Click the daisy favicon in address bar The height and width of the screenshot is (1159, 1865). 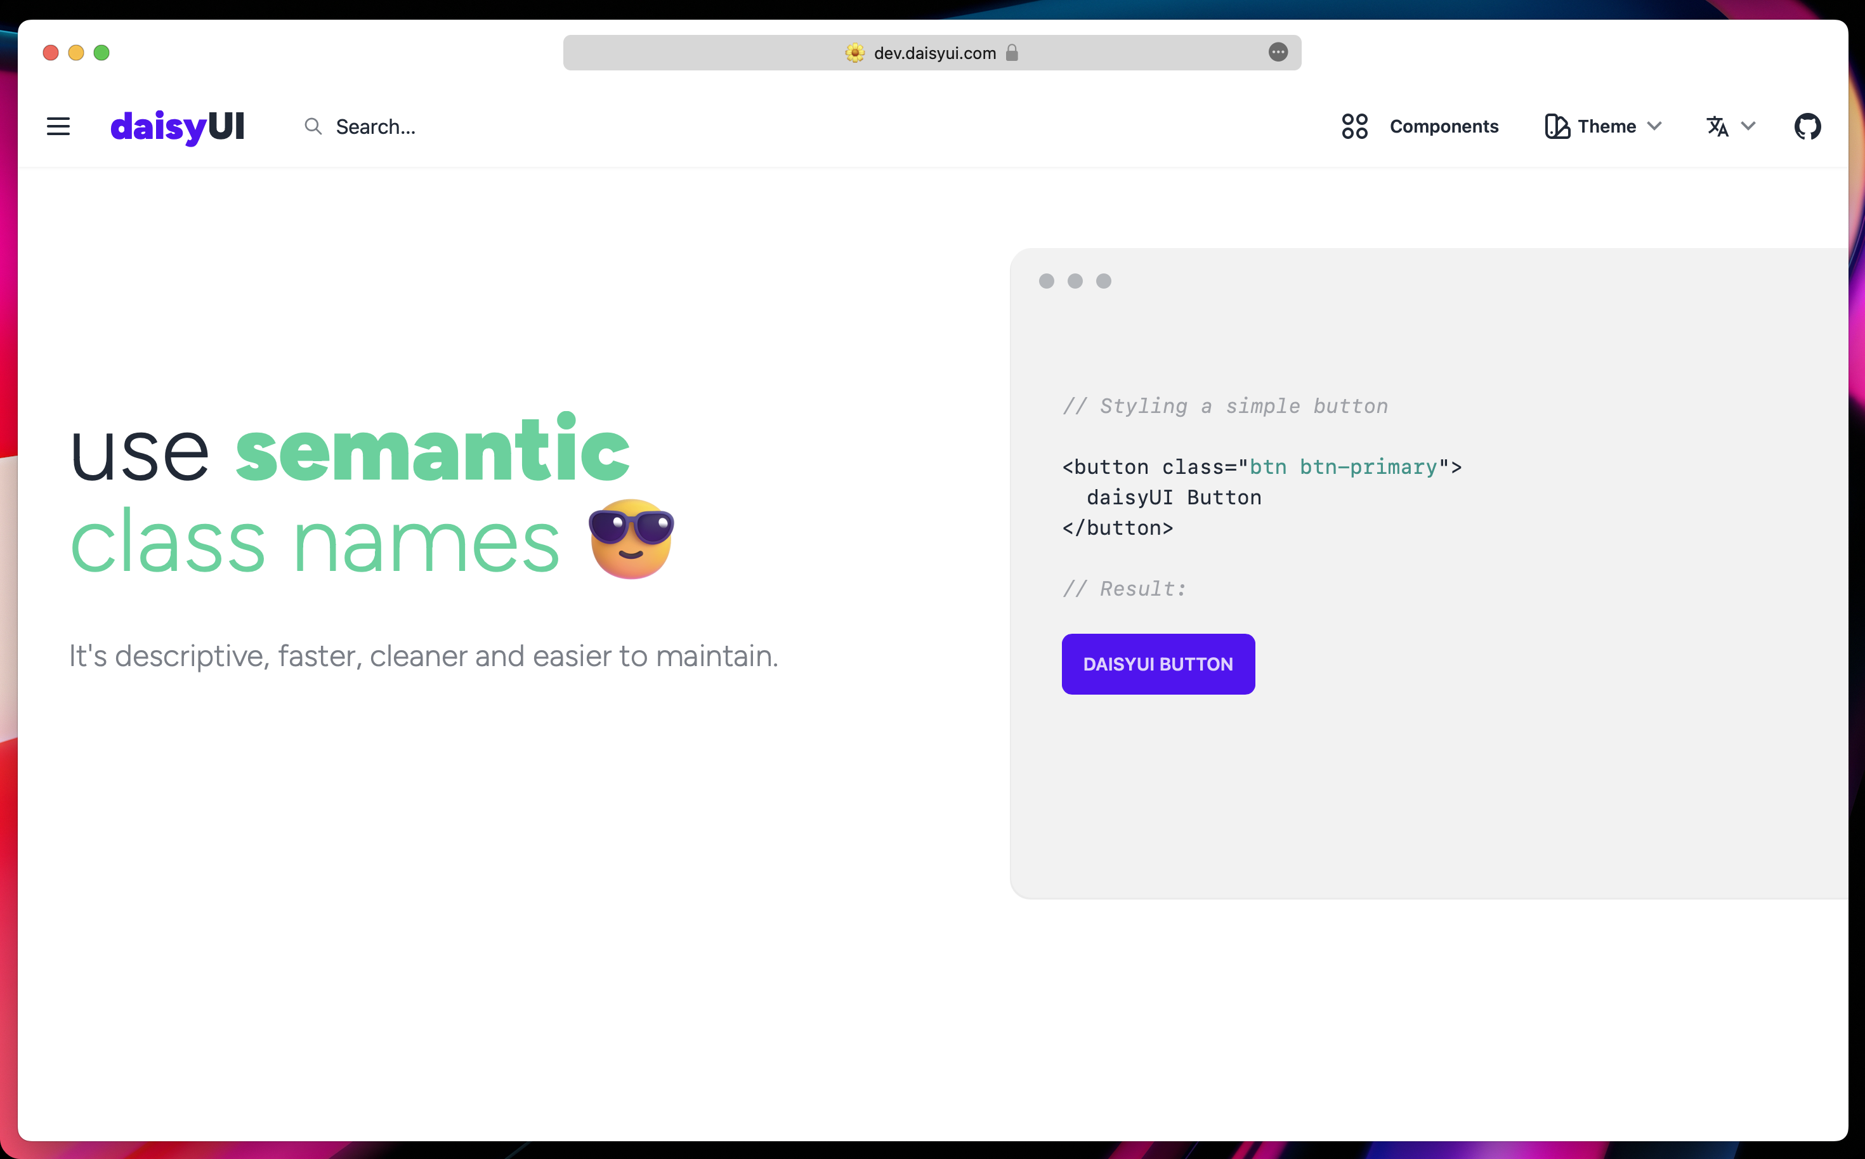tap(854, 53)
